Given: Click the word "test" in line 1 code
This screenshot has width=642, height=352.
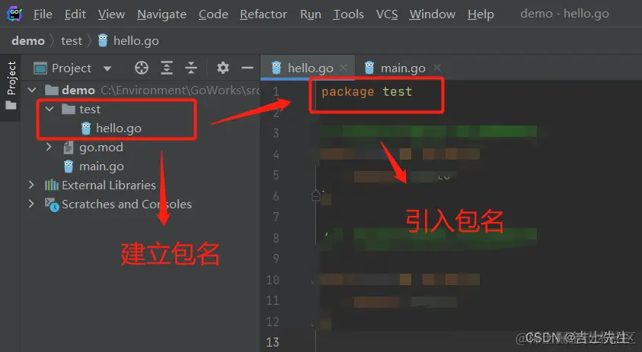Looking at the screenshot, I should 397,91.
